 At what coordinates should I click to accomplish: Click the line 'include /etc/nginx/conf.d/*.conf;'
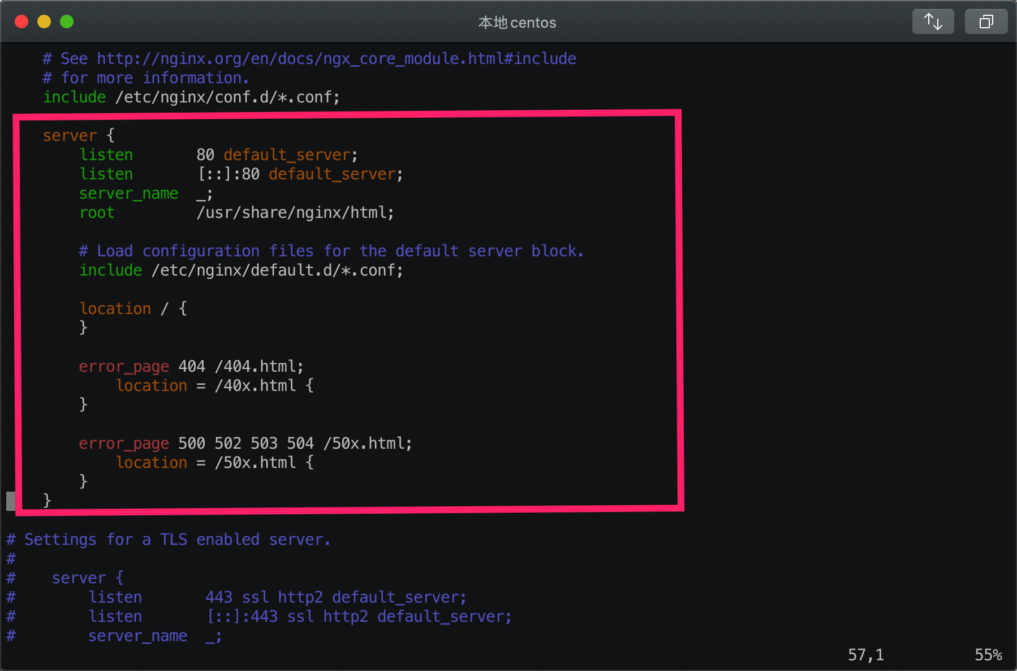click(192, 97)
